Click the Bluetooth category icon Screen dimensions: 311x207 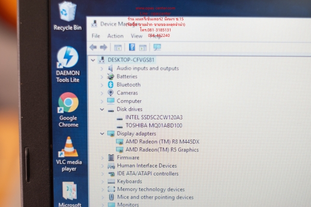pos(111,85)
